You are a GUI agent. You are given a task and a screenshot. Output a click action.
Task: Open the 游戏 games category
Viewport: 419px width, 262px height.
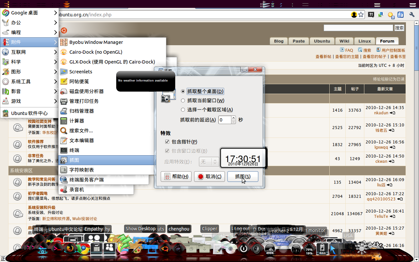[29, 101]
